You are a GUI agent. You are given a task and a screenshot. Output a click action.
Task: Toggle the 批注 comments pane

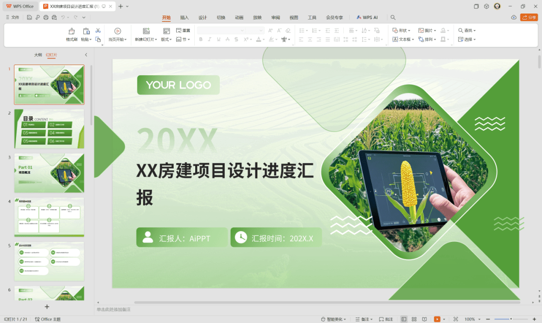(386, 319)
